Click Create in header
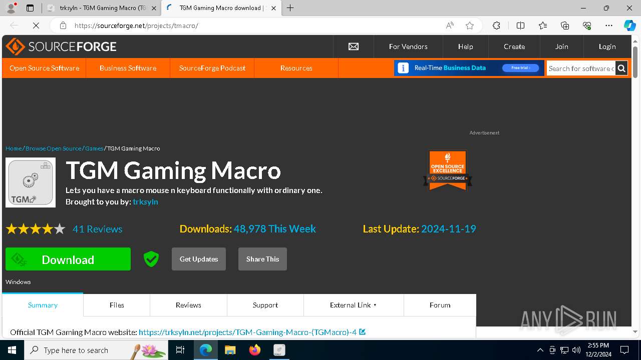The image size is (641, 360). point(514,46)
